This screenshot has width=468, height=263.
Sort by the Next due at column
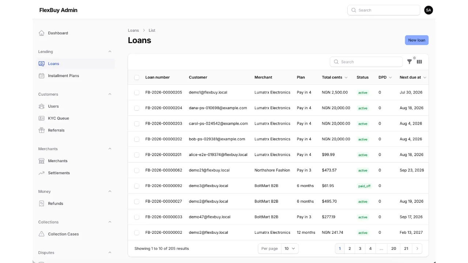[413, 77]
